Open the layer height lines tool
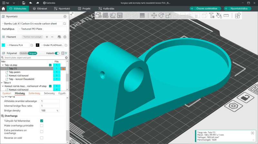Viewport: 258px width, 144px height. coord(142,15)
